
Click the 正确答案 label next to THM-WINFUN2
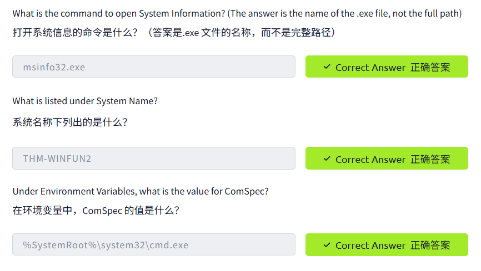click(430, 160)
